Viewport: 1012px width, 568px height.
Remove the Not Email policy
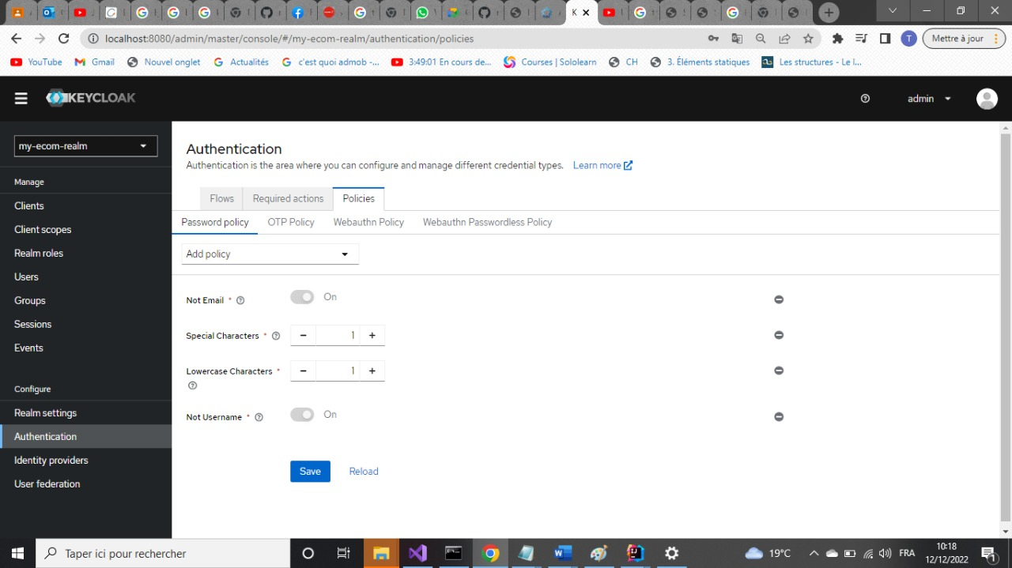point(779,299)
